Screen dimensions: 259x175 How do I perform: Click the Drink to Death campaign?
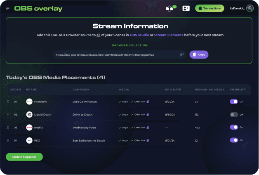[x=82, y=114]
